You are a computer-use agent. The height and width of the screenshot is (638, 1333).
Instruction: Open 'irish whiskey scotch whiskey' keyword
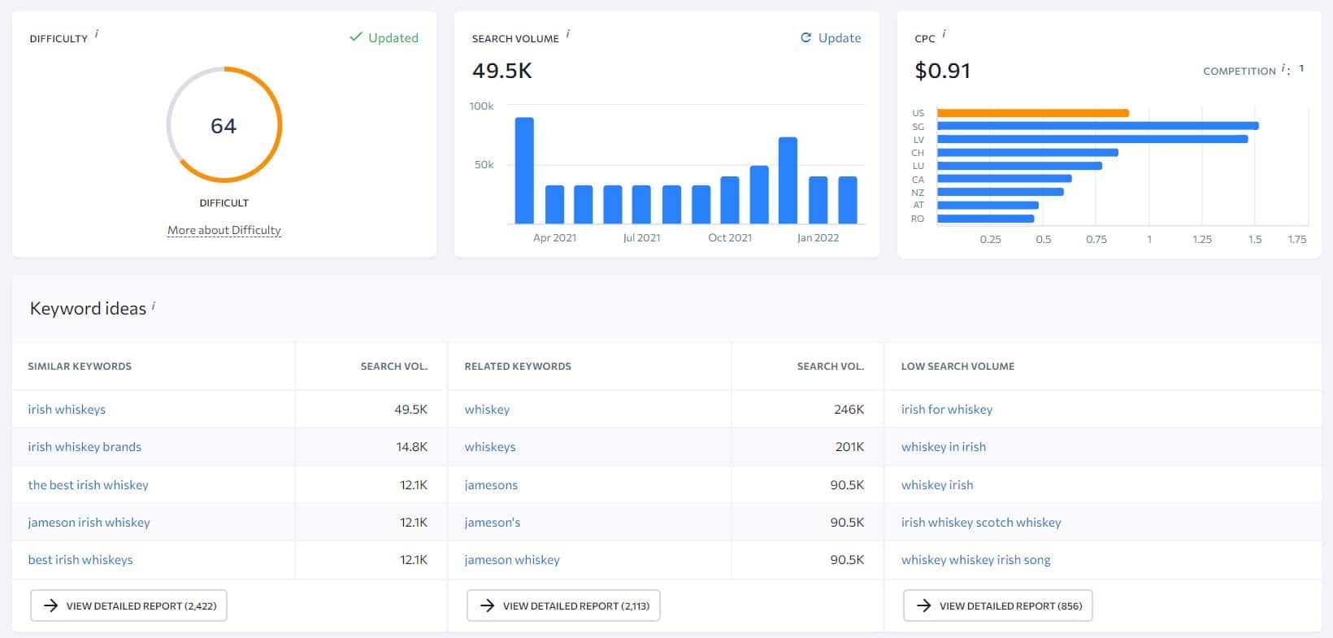pyautogui.click(x=981, y=522)
